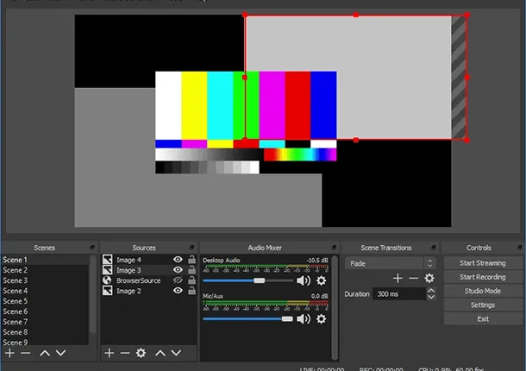Open source properties gear in Sources panel
The width and height of the screenshot is (526, 371).
(141, 353)
